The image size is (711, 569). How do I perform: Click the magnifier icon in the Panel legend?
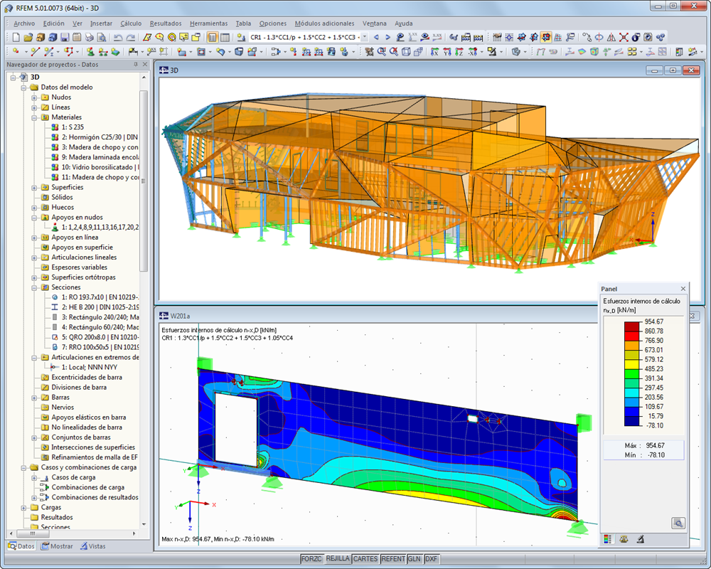pyautogui.click(x=678, y=522)
